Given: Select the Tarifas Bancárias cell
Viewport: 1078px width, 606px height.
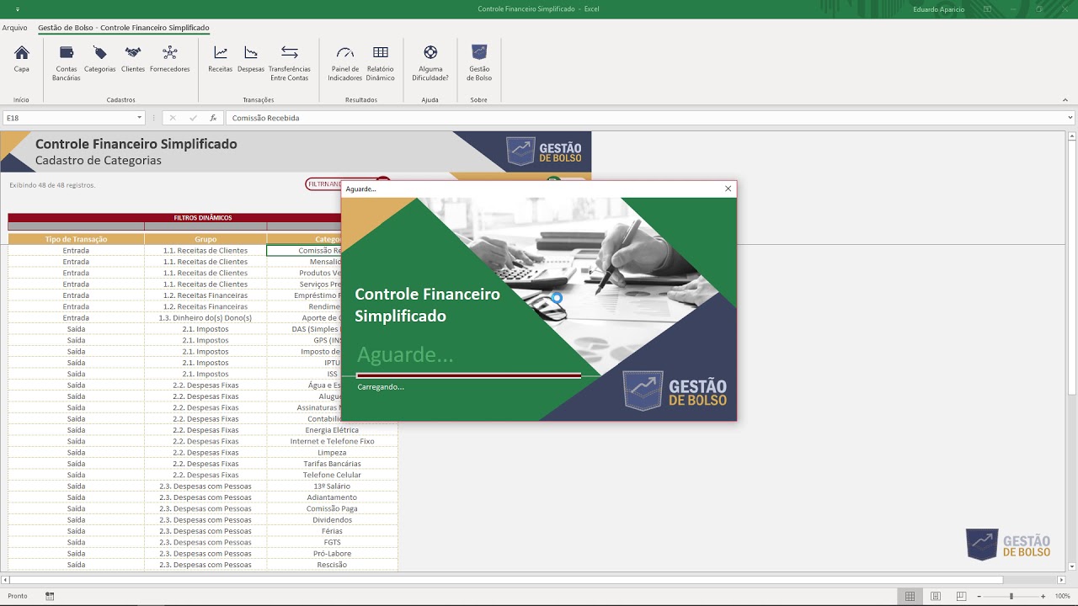Looking at the screenshot, I should [x=332, y=464].
